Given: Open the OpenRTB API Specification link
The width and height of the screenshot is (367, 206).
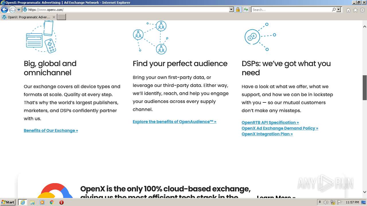Looking at the screenshot, I should (270, 122).
